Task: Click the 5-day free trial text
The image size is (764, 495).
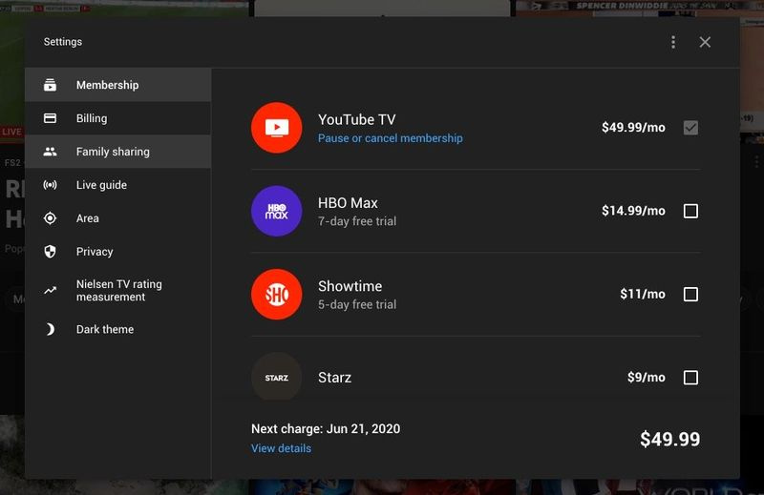Action: tap(357, 304)
